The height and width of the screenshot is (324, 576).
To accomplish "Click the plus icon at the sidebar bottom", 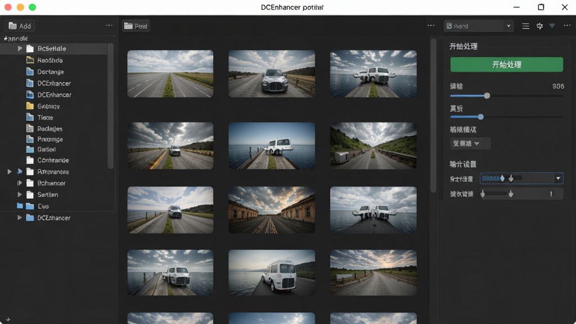I will coord(8,319).
